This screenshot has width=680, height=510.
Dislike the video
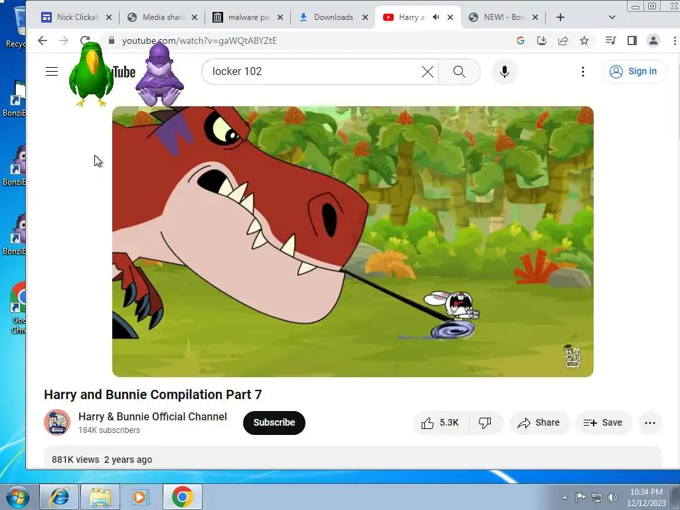click(485, 423)
